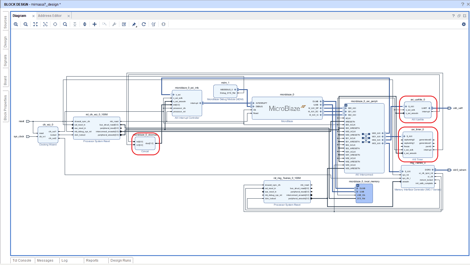The width and height of the screenshot is (470, 265).
Task: Click the Search magnifier toolbar icon
Action: coord(65,24)
